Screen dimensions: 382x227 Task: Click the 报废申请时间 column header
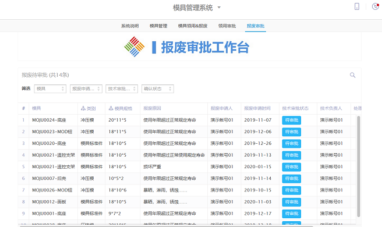257,108
